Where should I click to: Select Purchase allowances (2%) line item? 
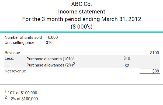click(x=50, y=65)
